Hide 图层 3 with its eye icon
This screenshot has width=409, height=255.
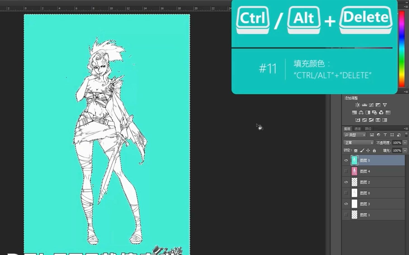[346, 204]
